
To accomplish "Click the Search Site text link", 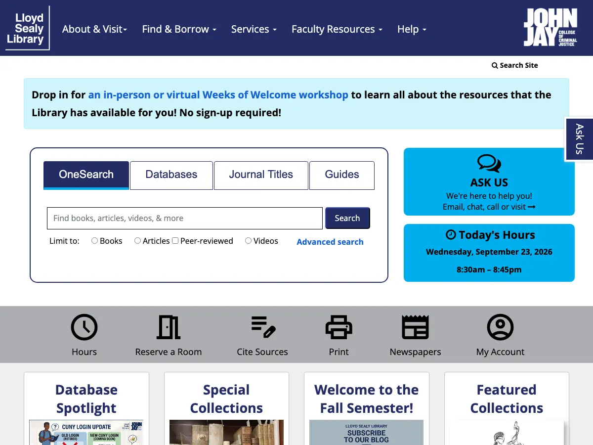I will (x=519, y=65).
